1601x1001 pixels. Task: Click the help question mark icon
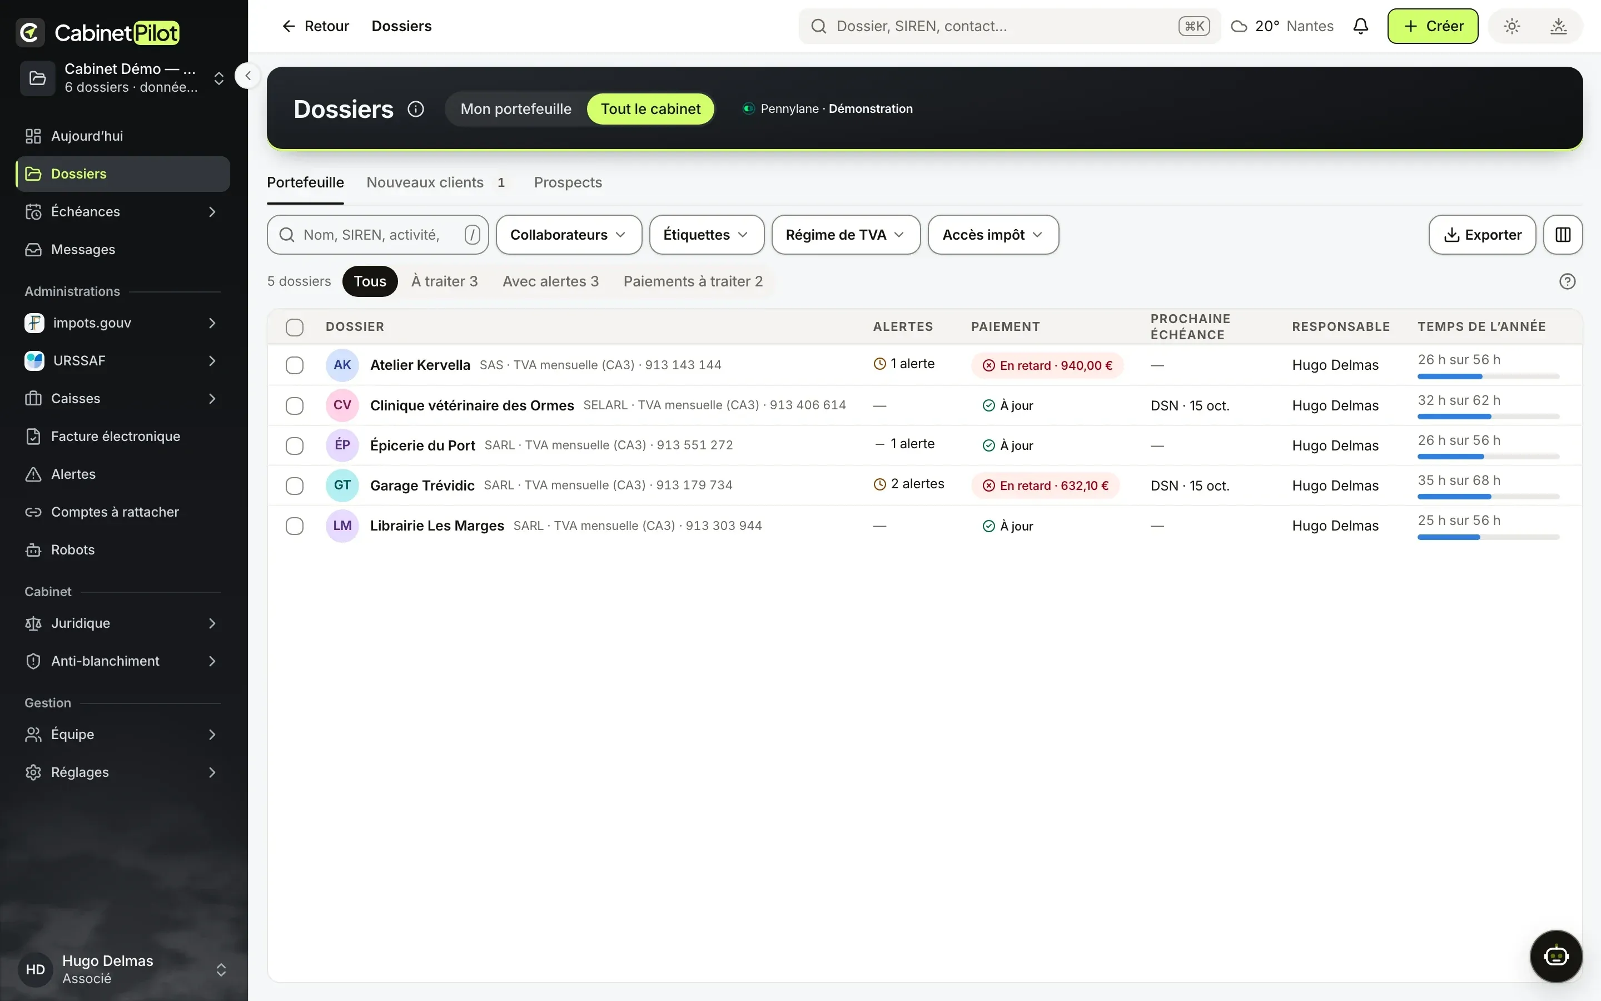pyautogui.click(x=1567, y=281)
